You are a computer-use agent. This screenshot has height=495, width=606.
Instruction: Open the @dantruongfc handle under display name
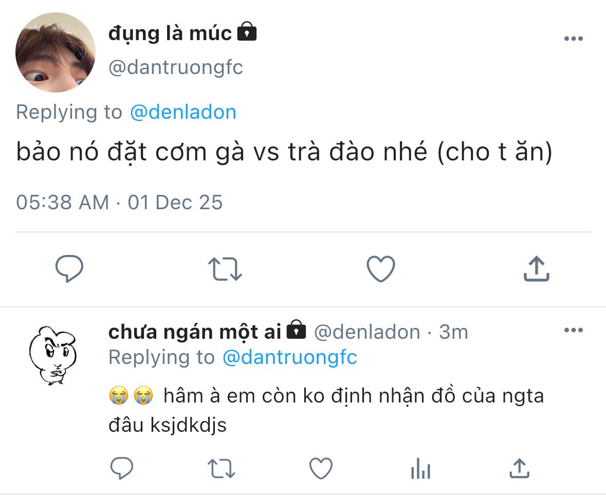[176, 67]
